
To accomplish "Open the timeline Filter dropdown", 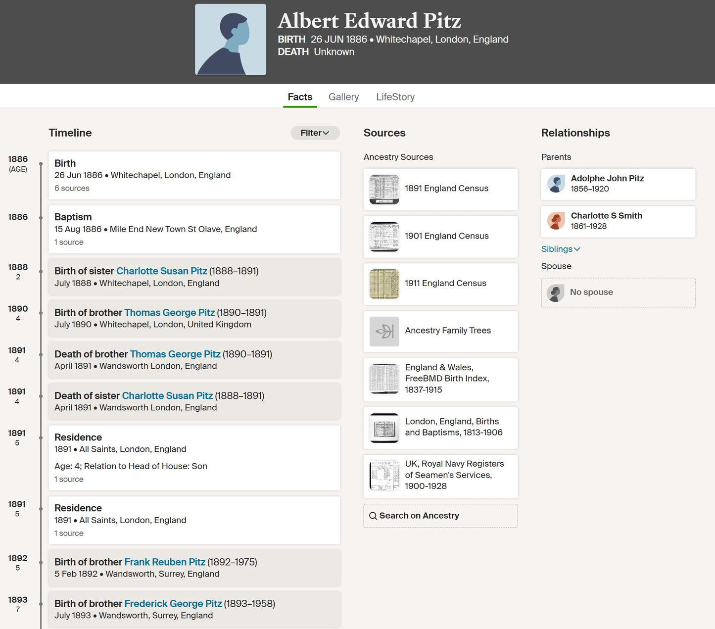I will tap(315, 133).
